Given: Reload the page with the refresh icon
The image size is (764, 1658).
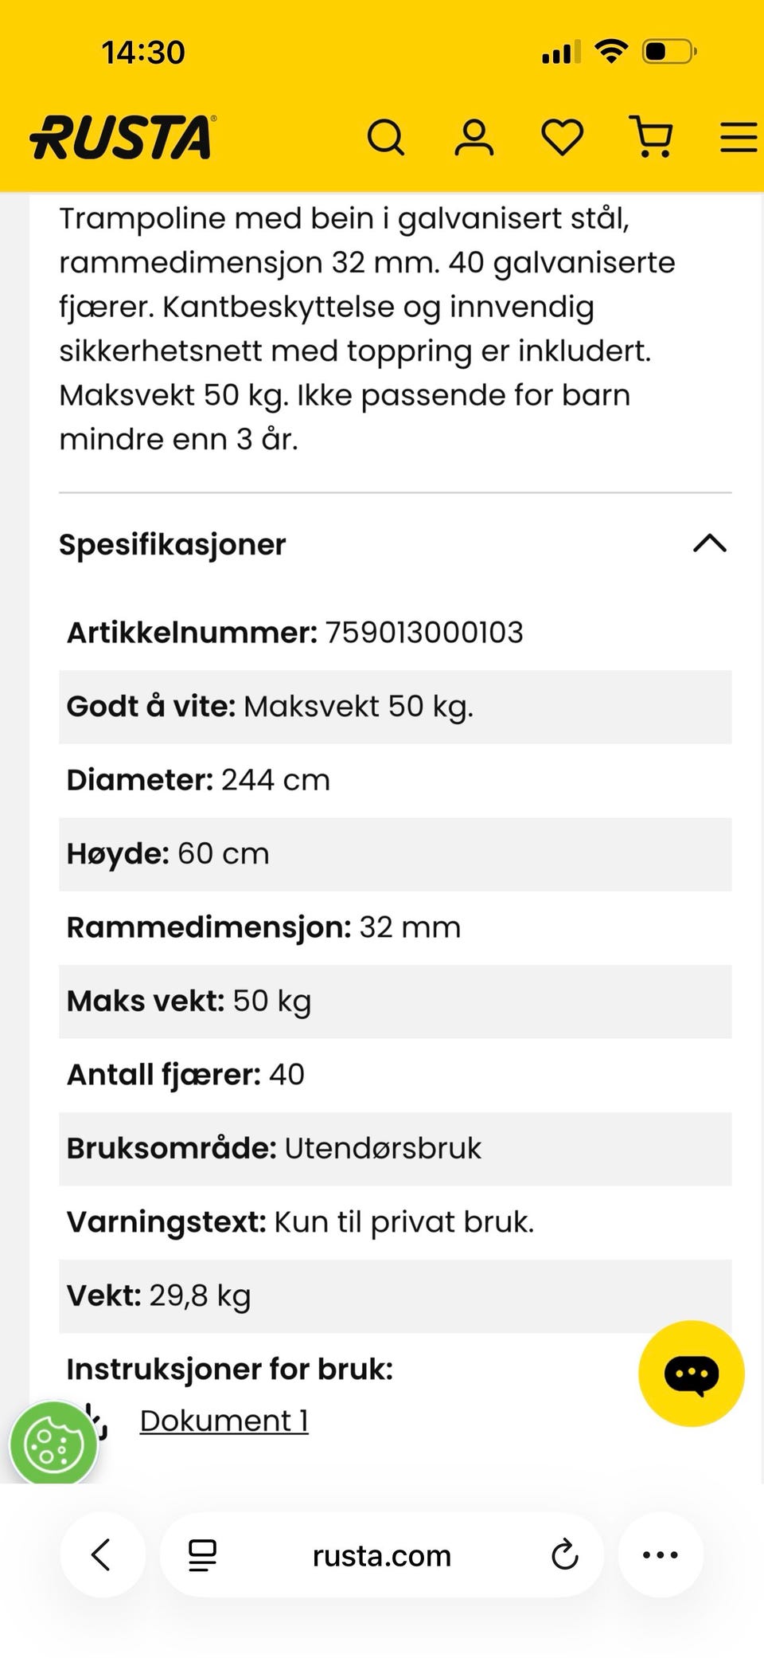Looking at the screenshot, I should coord(565,1554).
